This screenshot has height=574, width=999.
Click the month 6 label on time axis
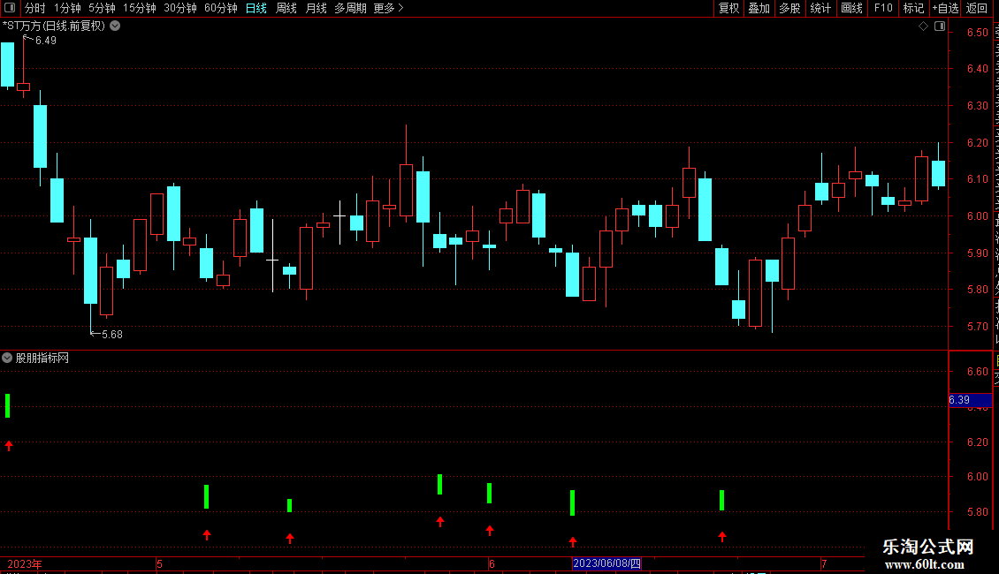pos(492,563)
